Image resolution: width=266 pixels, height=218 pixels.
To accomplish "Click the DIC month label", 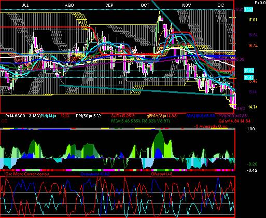I will 221,5.
